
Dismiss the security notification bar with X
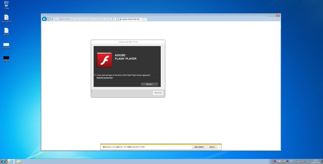pyautogui.click(x=220, y=147)
